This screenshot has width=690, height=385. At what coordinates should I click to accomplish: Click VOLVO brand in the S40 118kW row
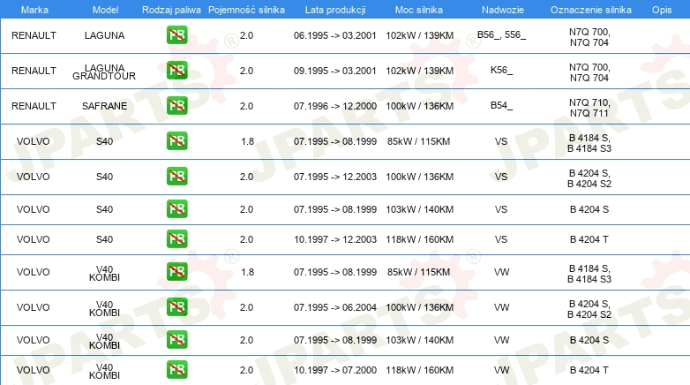pos(33,239)
